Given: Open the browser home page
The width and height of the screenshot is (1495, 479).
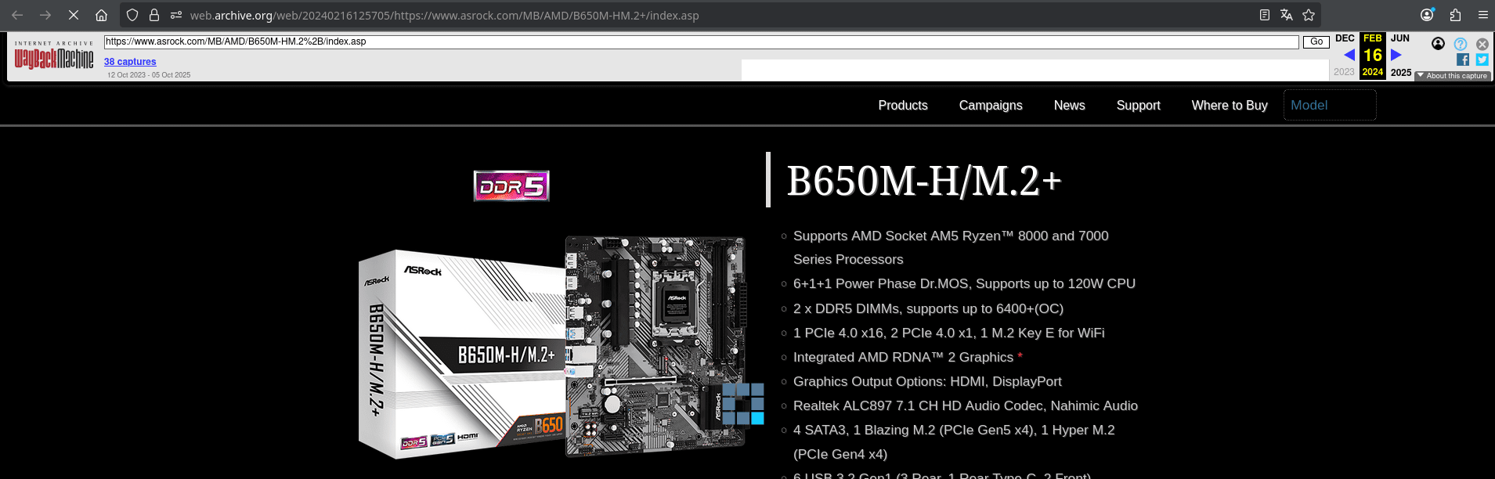Looking at the screenshot, I should click(x=101, y=15).
